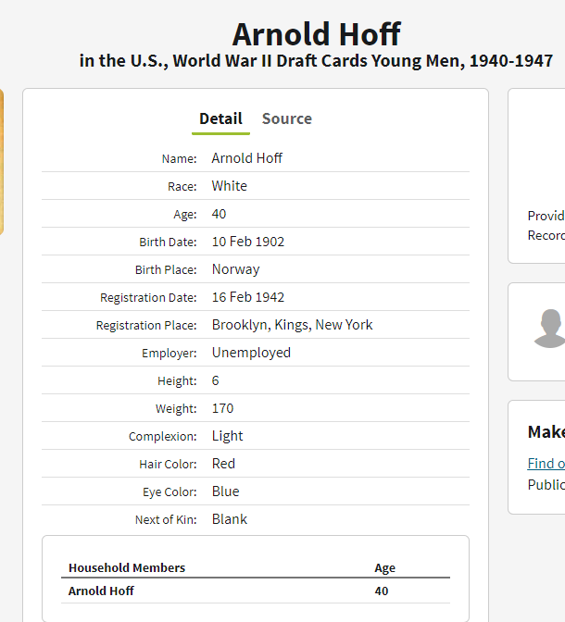The width and height of the screenshot is (565, 622).
Task: Open Arnold Hoff household member entry
Action: [x=101, y=591]
